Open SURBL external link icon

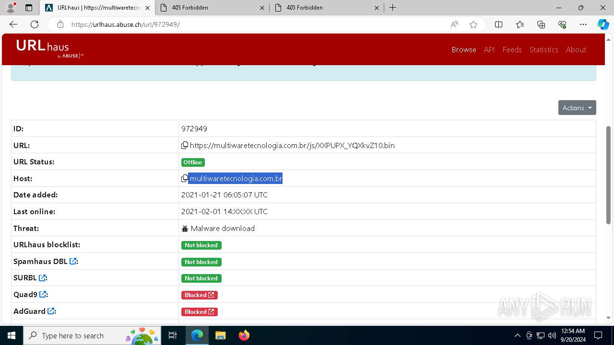[42, 278]
